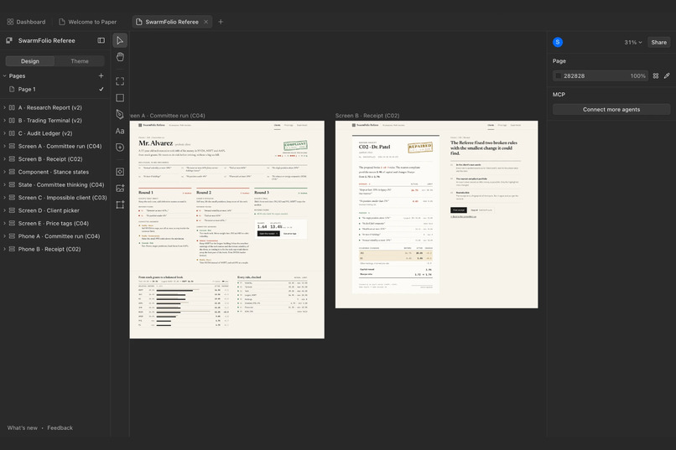Click the grid icon beside page color opacity
This screenshot has width=676, height=450.
tap(656, 75)
